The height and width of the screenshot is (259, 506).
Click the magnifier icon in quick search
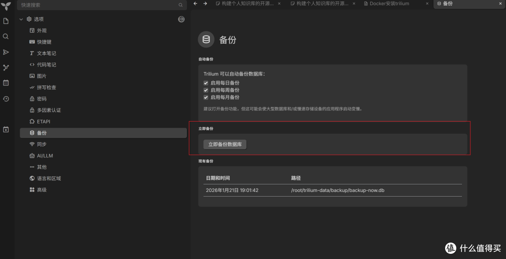coord(180,5)
